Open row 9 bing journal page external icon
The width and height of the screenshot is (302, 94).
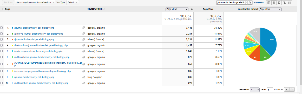coord(84,77)
